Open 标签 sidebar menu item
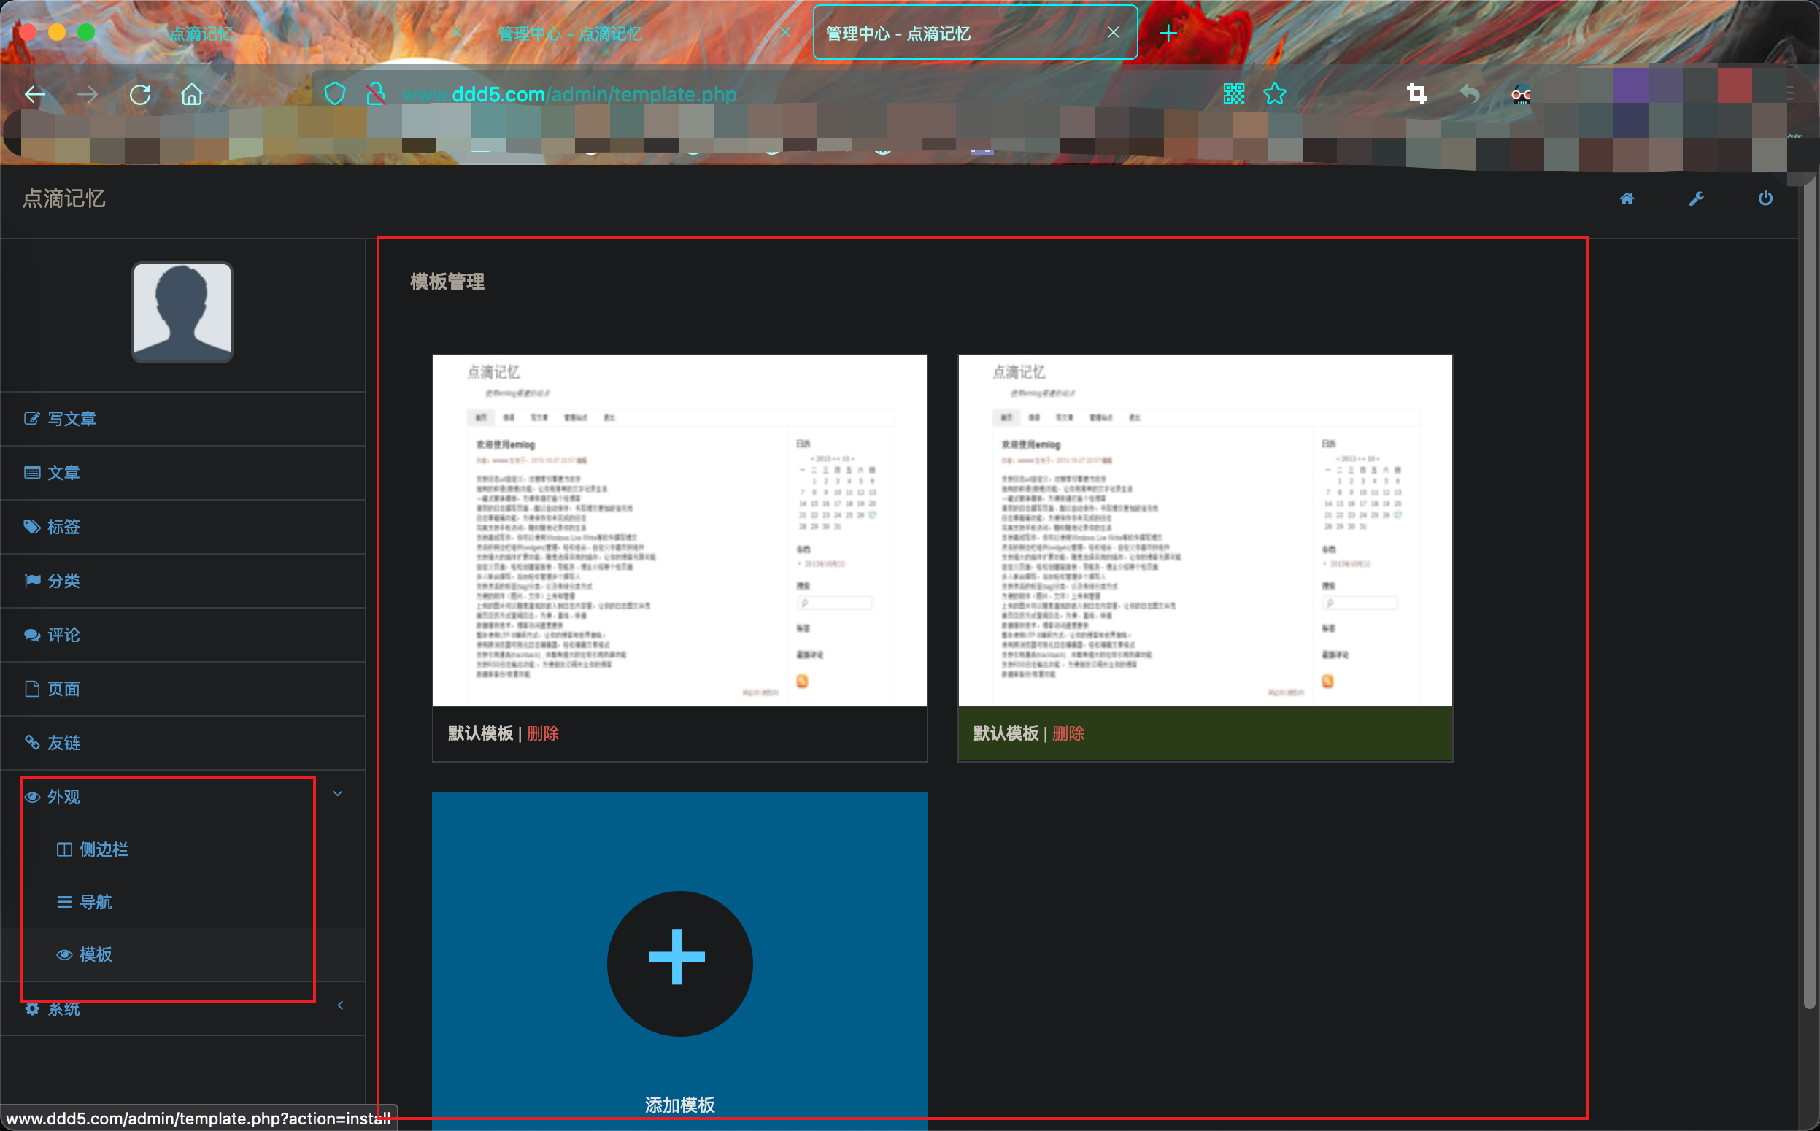This screenshot has height=1131, width=1820. pos(63,527)
